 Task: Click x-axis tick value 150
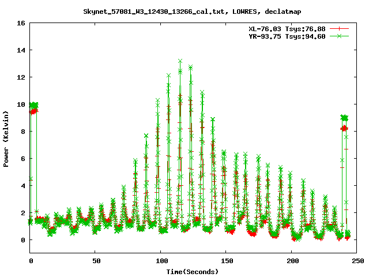[227, 261]
